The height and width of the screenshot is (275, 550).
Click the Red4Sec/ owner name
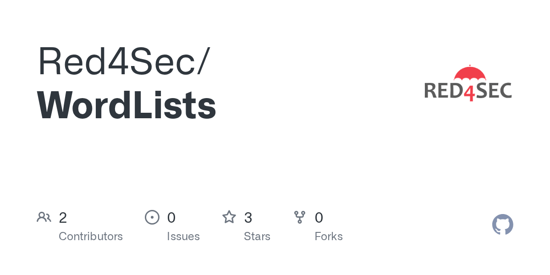tap(124, 61)
